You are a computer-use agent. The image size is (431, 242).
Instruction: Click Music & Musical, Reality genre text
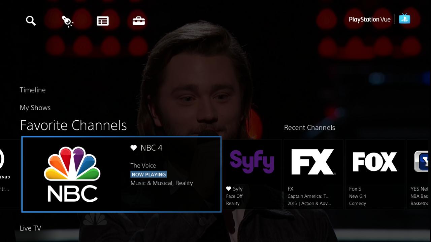[162, 183]
